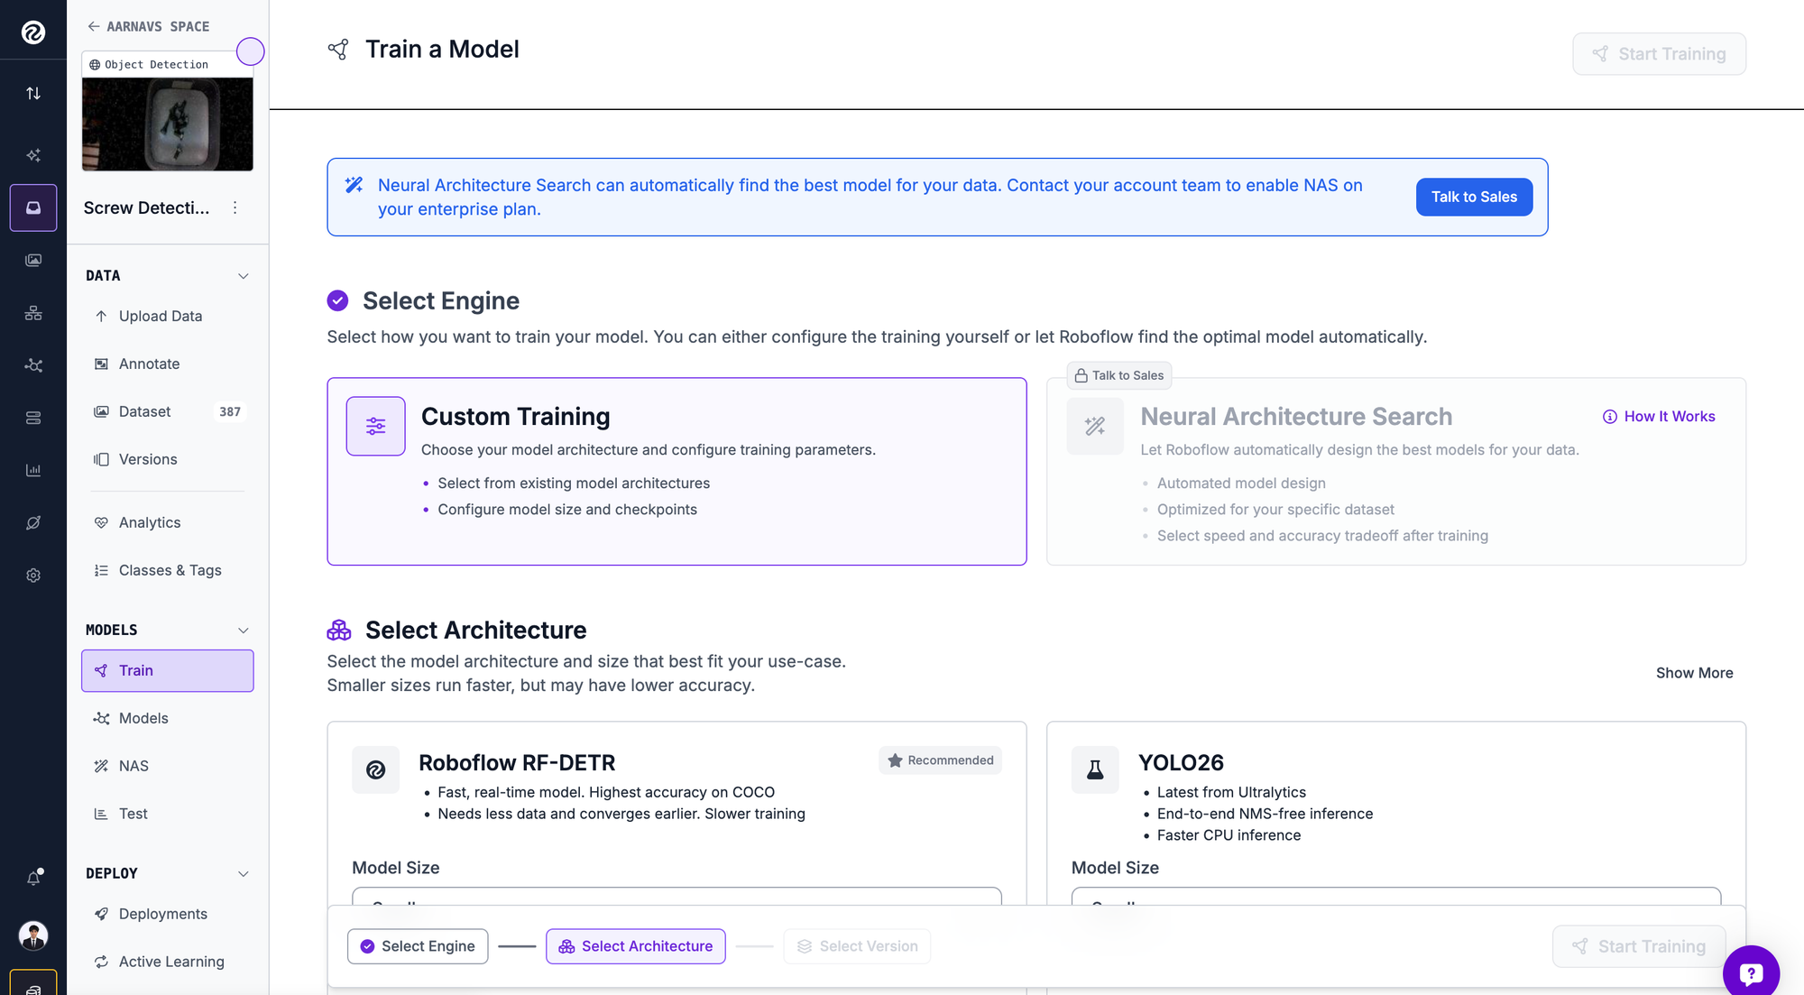Collapse the DATA section

[243, 276]
